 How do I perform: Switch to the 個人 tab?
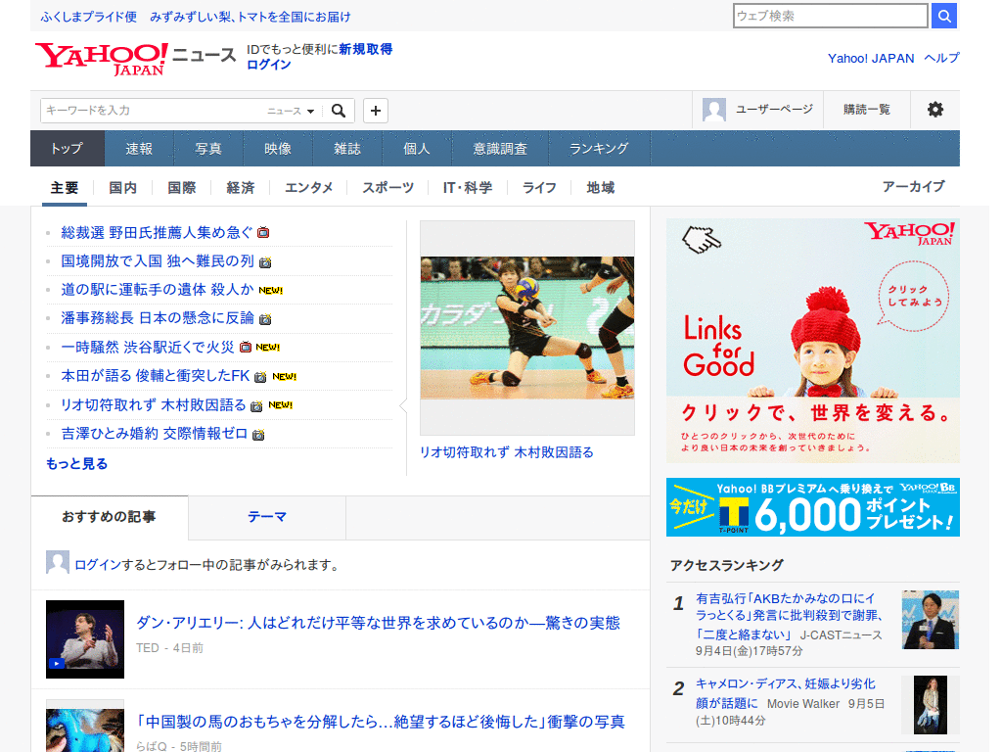point(417,149)
